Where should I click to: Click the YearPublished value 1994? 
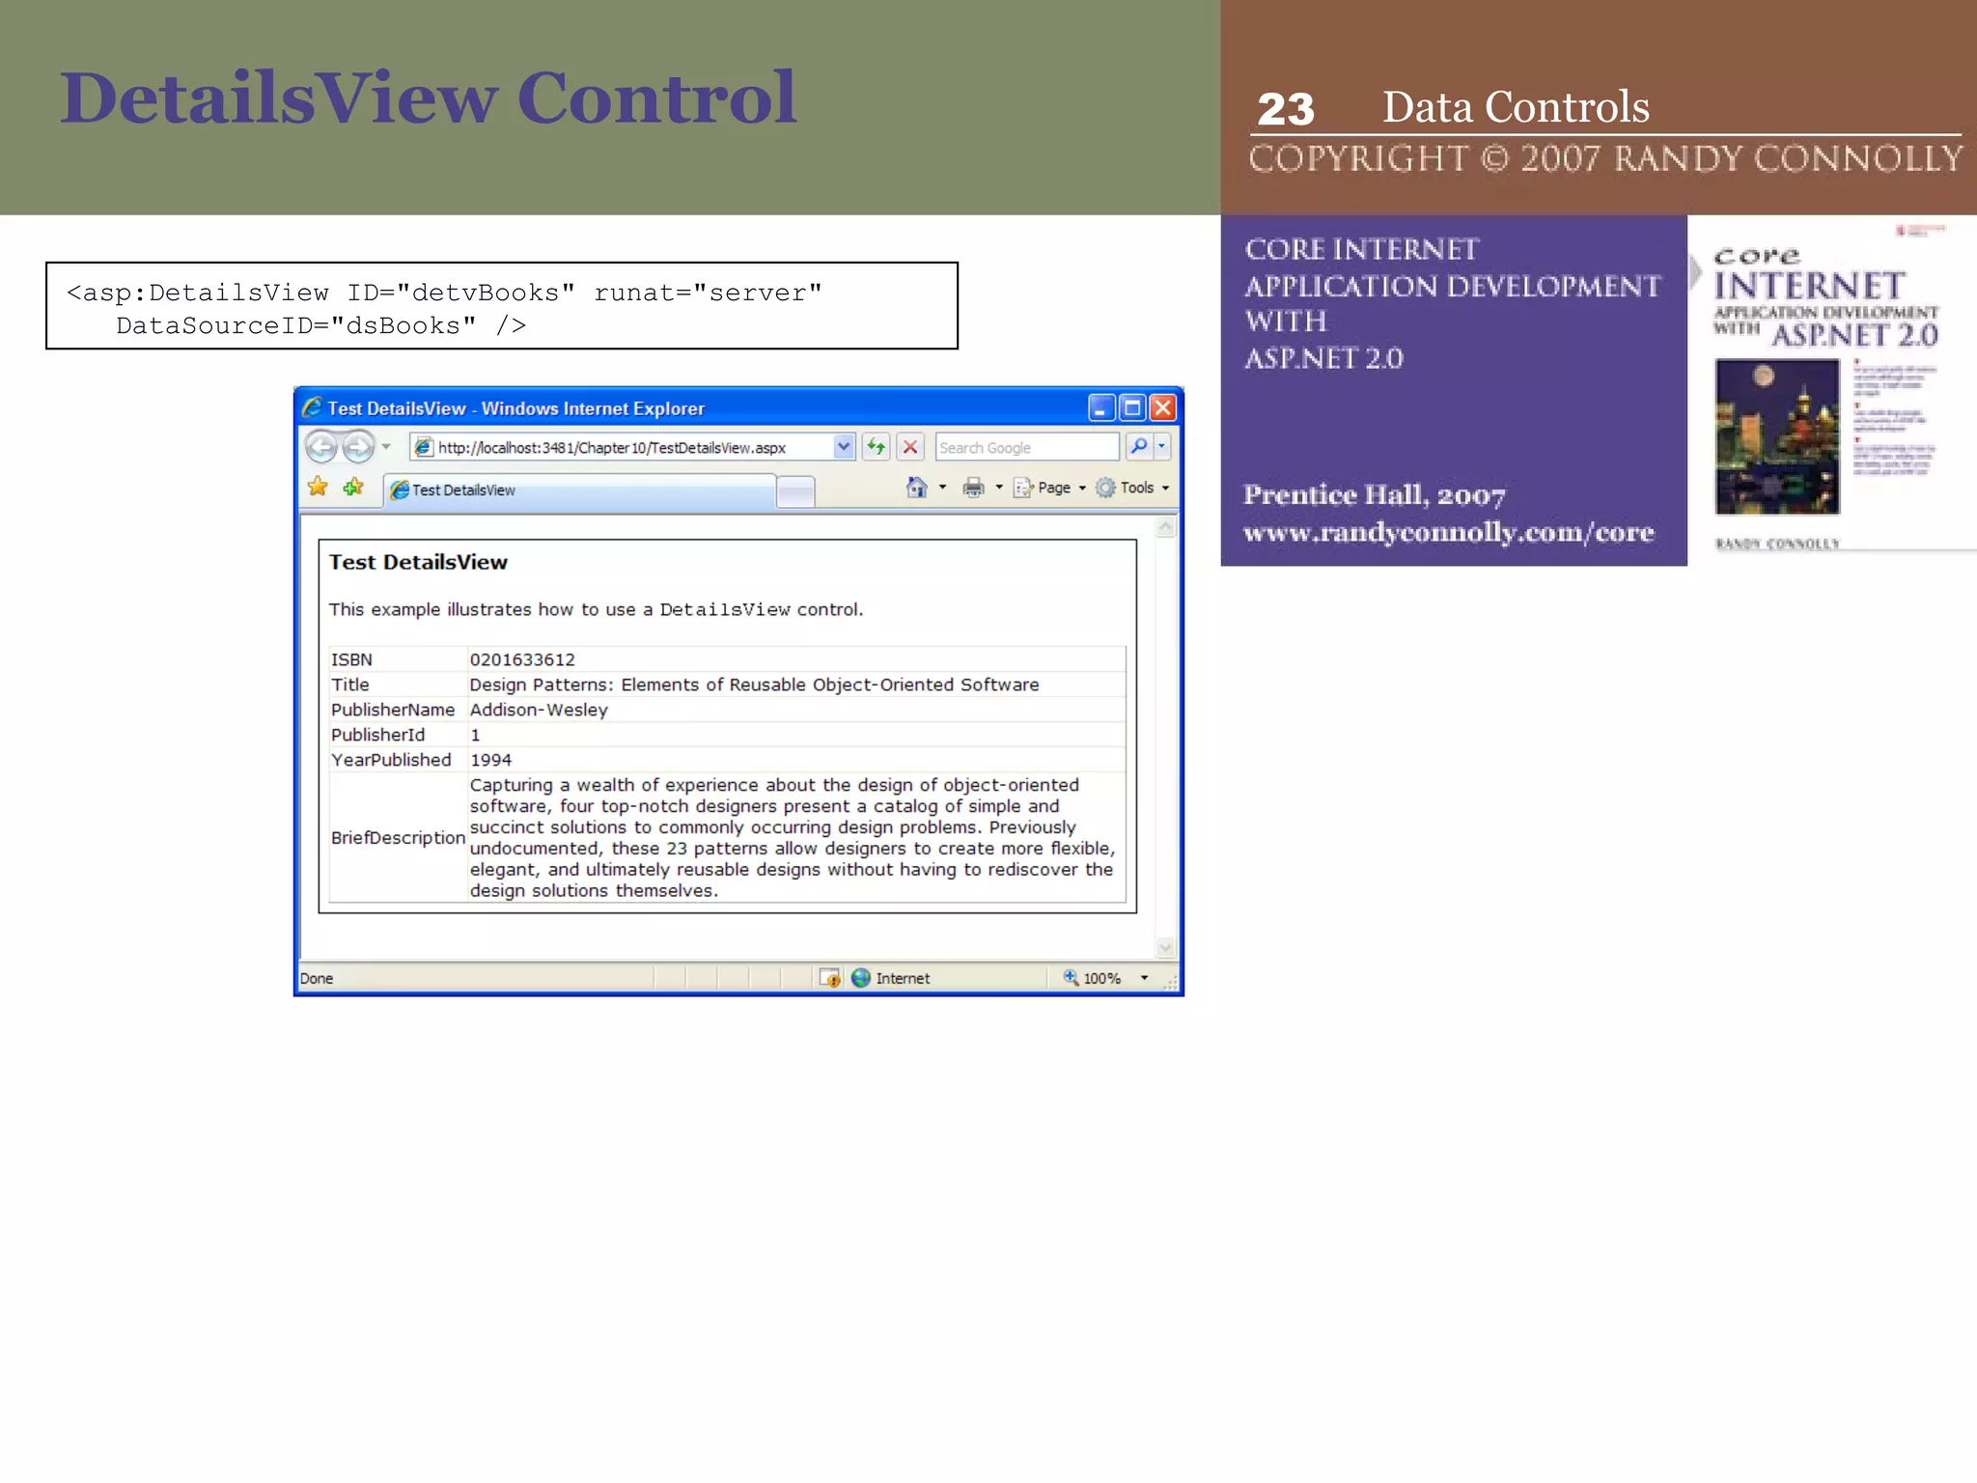(x=490, y=760)
